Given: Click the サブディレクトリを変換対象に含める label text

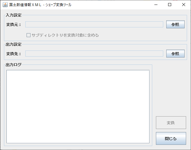Looking at the screenshot, I should (x=65, y=35).
